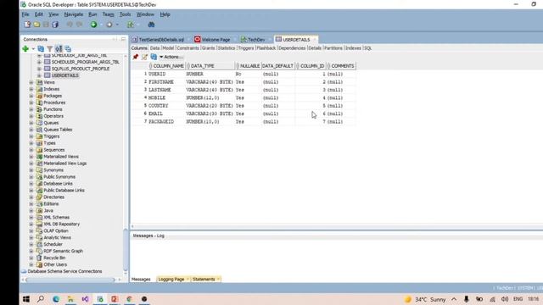The height and width of the screenshot is (305, 543).
Task: Sort by NULLABLE header
Action: (249, 66)
